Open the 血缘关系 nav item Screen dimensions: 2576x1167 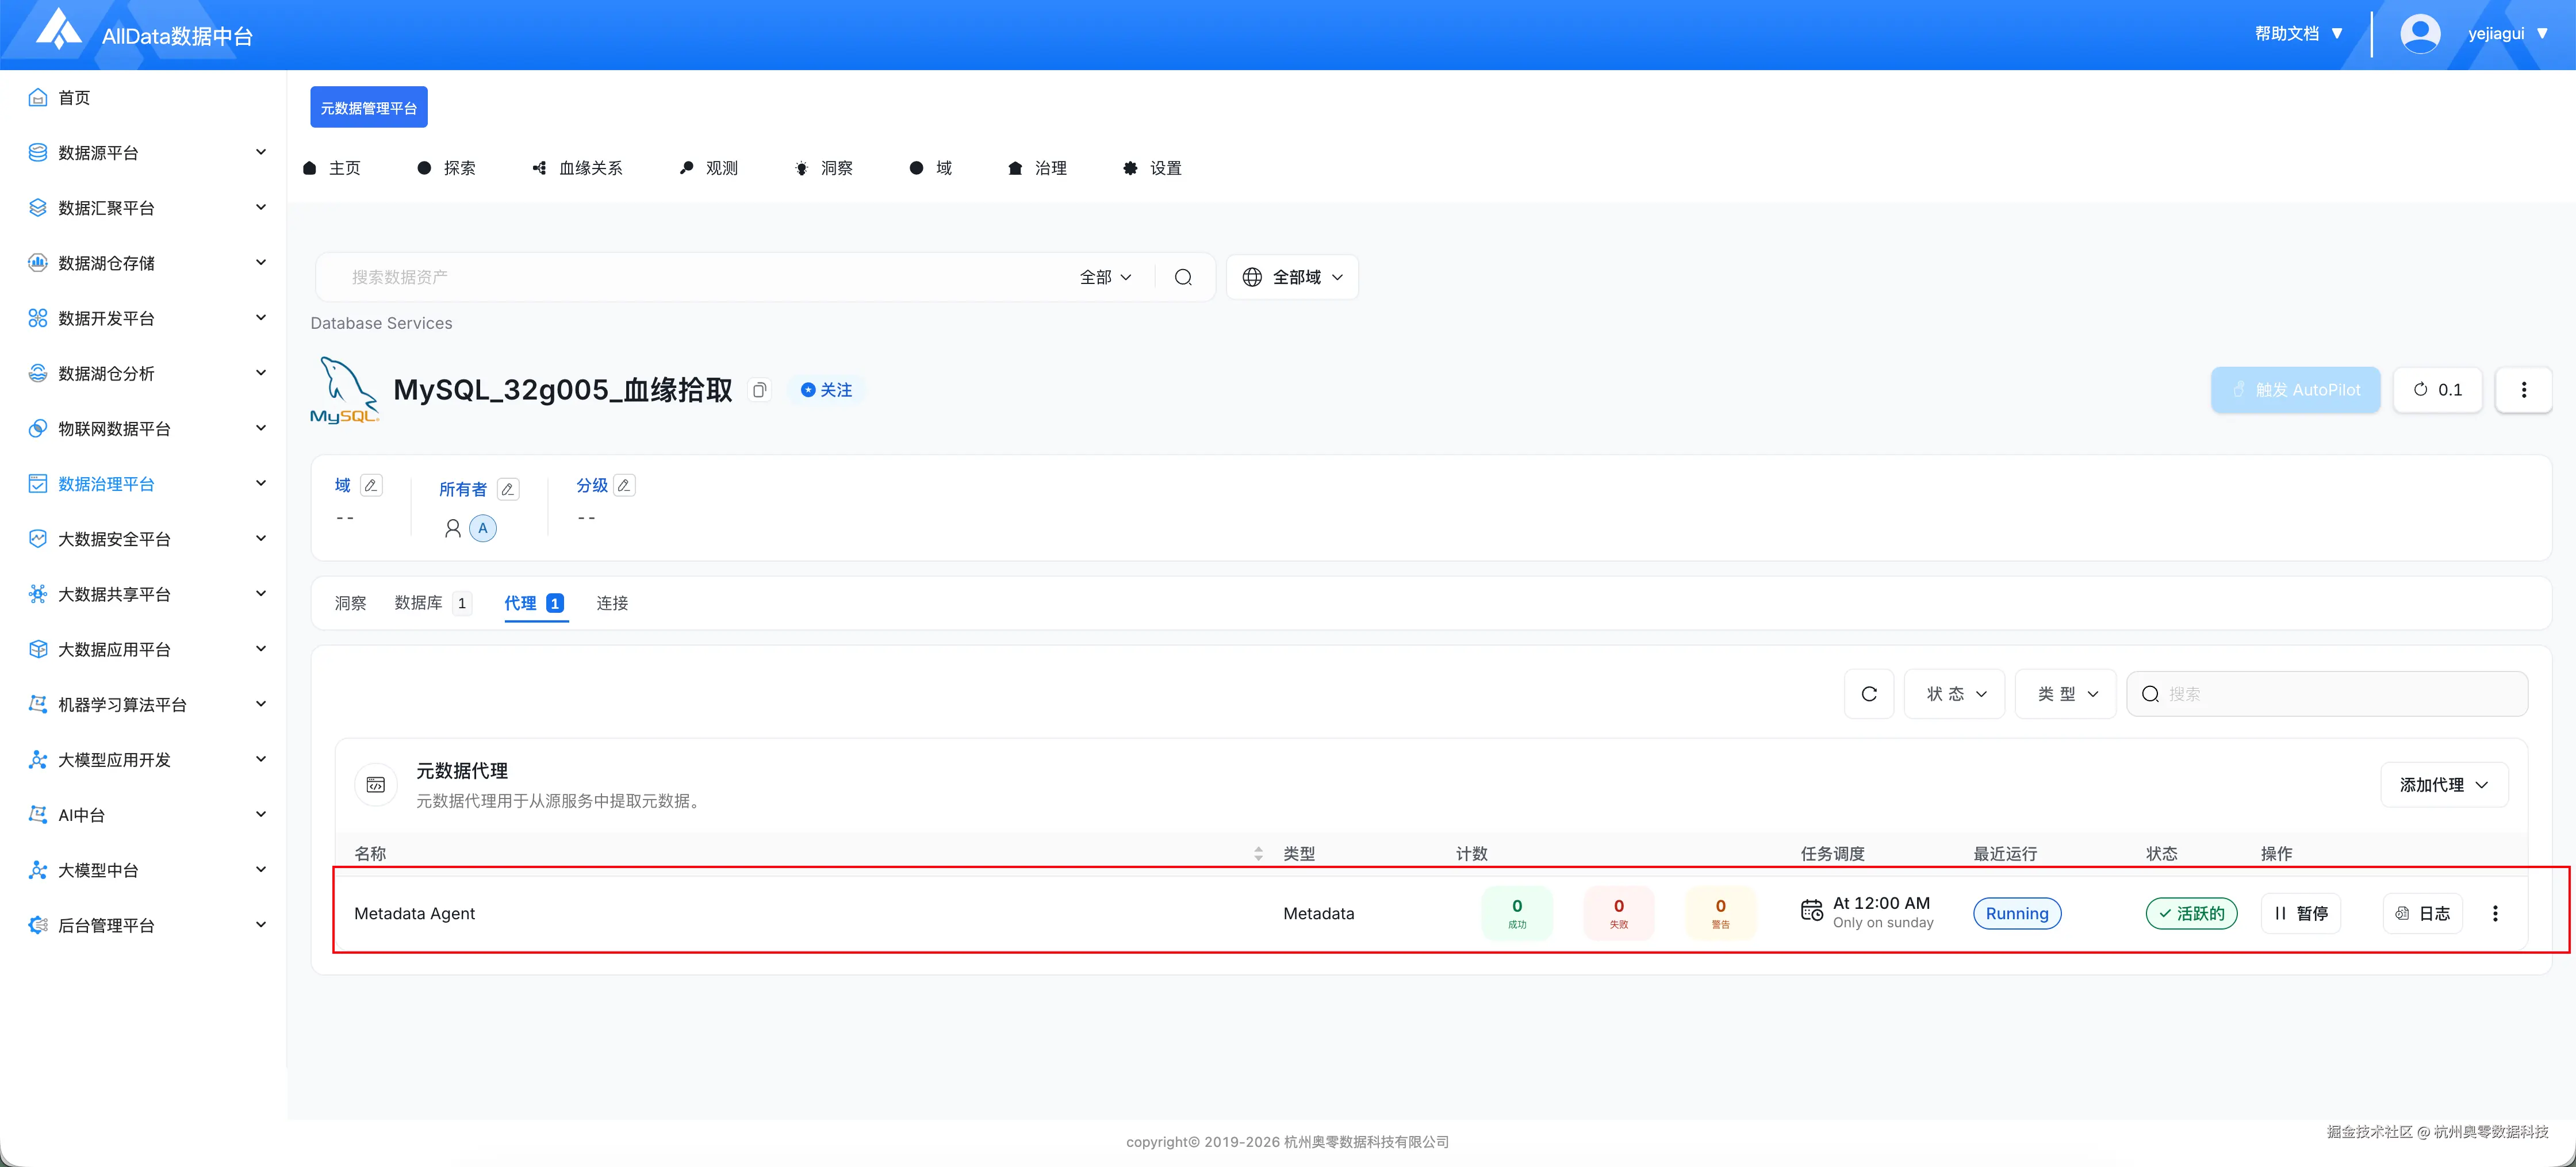577,168
